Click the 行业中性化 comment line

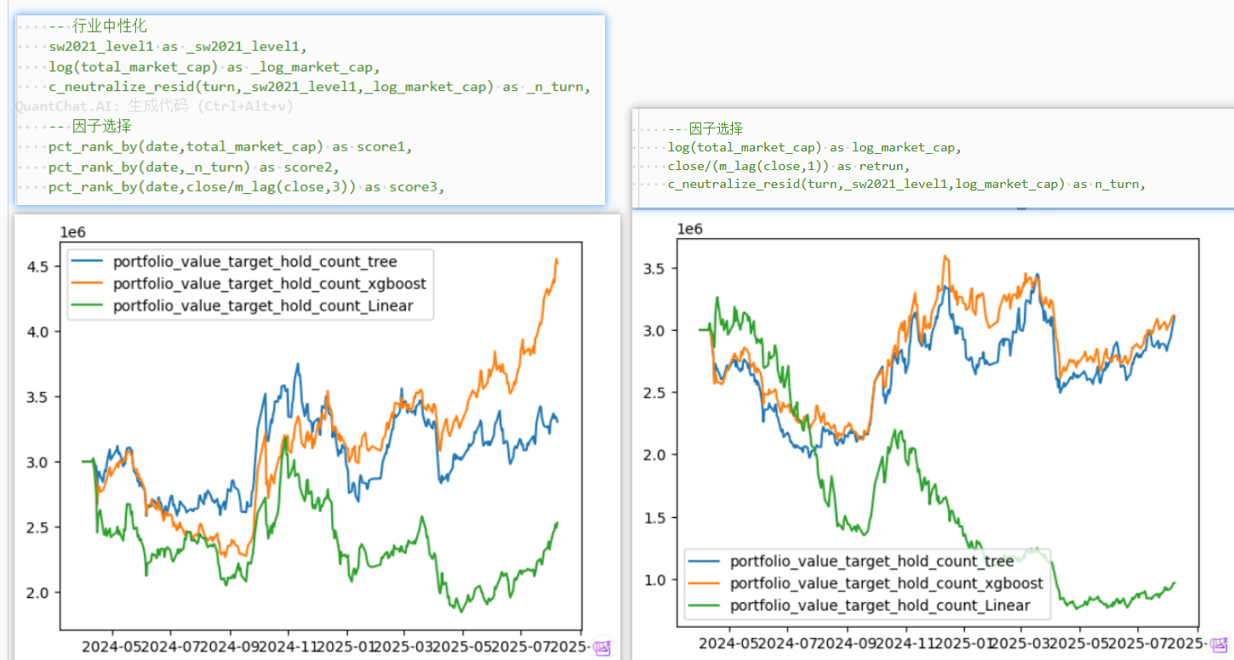tap(97, 26)
